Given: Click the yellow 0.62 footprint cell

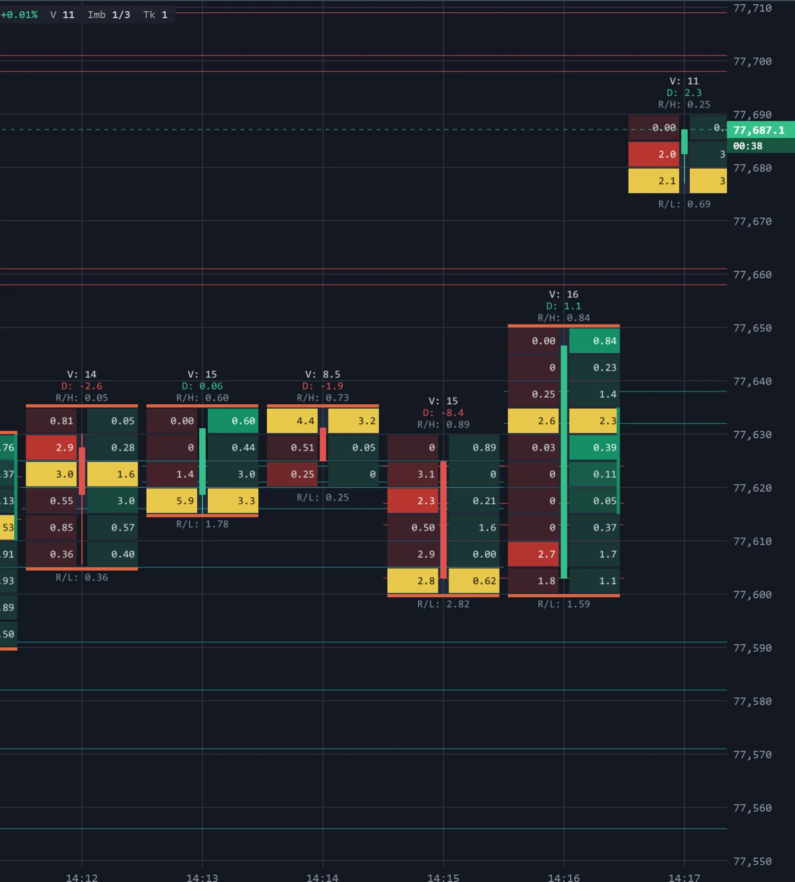Looking at the screenshot, I should (474, 580).
